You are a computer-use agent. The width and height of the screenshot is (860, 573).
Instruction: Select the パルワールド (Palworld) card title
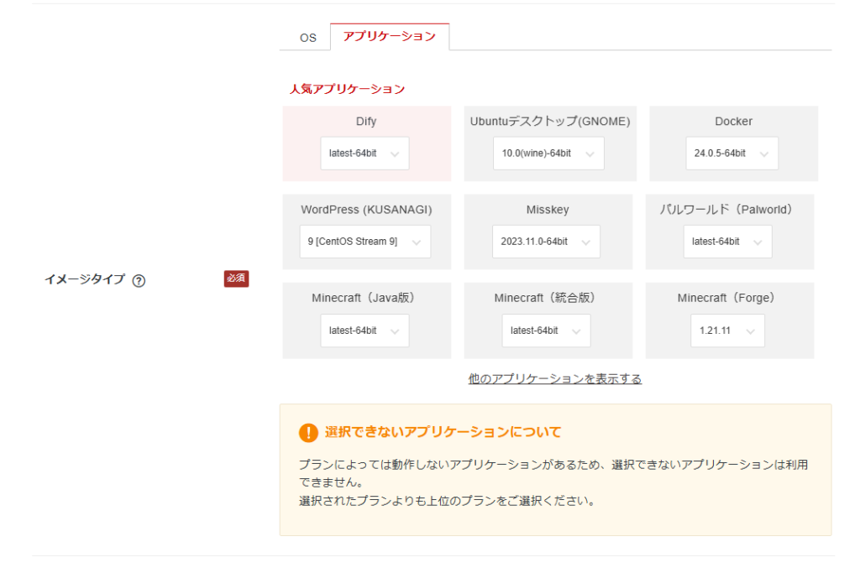[726, 210]
